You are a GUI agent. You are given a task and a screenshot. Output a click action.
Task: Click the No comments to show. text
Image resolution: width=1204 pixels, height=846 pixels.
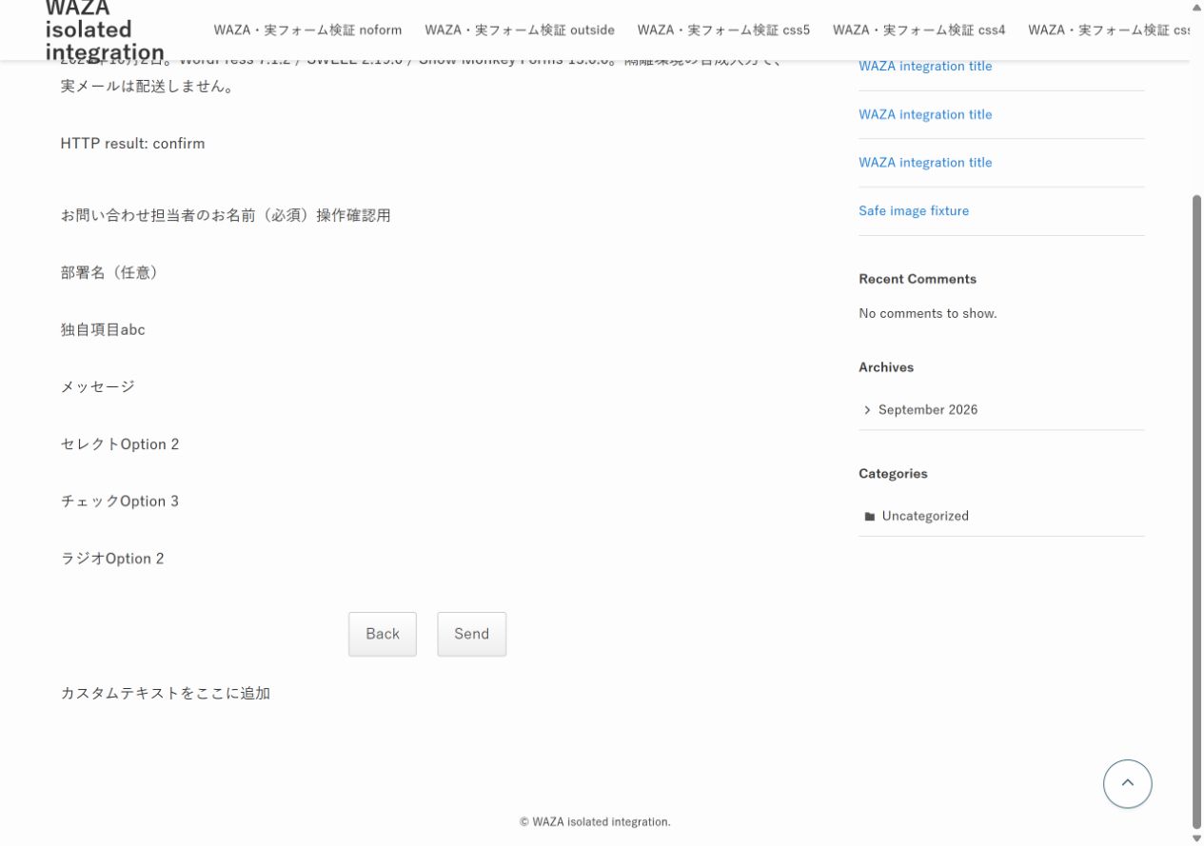click(x=928, y=313)
